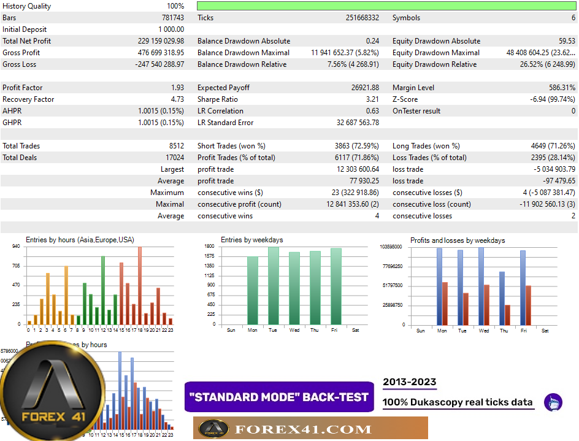Select the Bars value 781743

pos(173,18)
